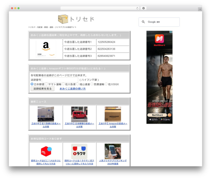Open the Amazon spam mail news link
Image resolution: width=211 pixels, height=179 pixels.
[x=113, y=125]
